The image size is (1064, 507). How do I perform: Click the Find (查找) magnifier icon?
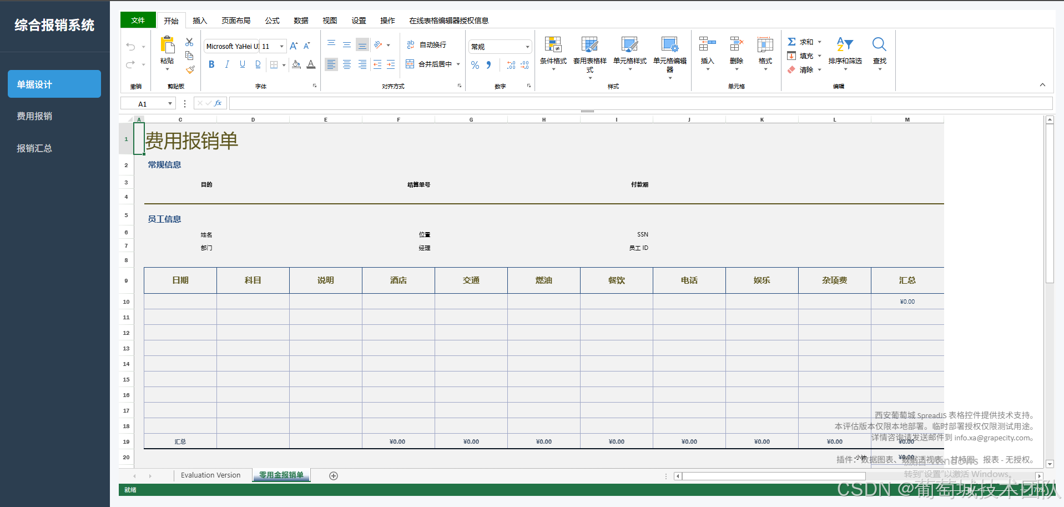coord(879,44)
